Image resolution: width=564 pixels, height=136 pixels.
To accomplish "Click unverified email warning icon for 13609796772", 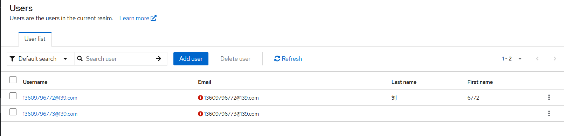I will [x=200, y=98].
